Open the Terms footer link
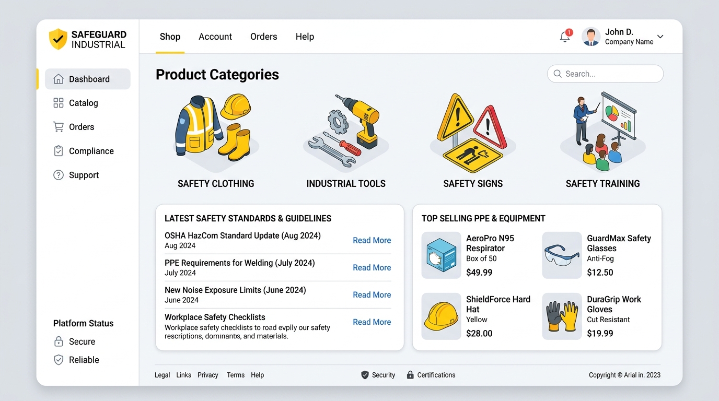The image size is (719, 401). pyautogui.click(x=236, y=375)
